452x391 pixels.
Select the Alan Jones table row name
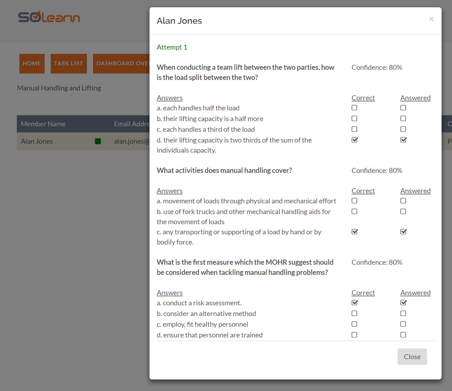click(x=37, y=141)
